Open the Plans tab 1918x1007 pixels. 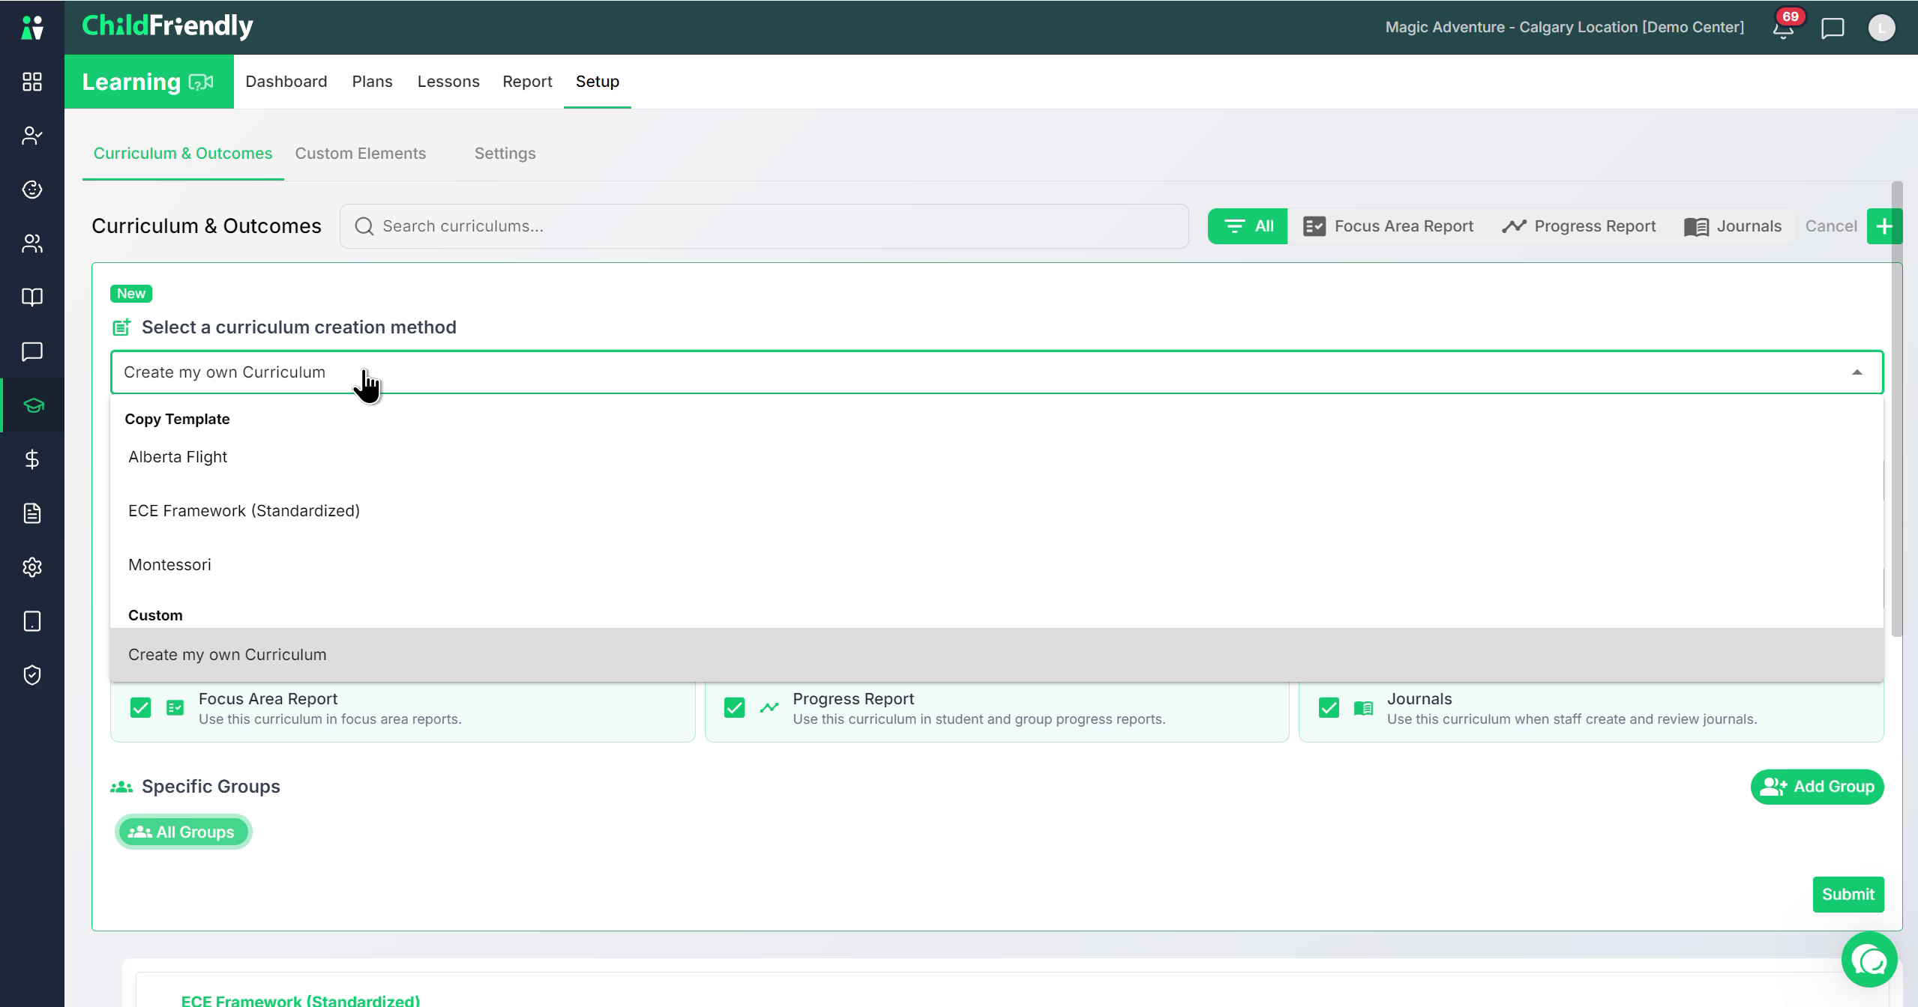coord(373,82)
